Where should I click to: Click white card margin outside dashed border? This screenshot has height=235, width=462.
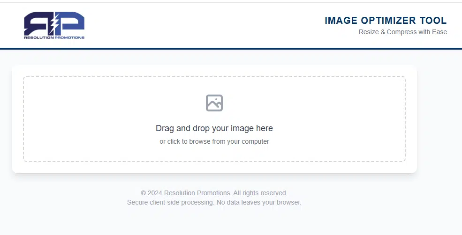pos(214,167)
